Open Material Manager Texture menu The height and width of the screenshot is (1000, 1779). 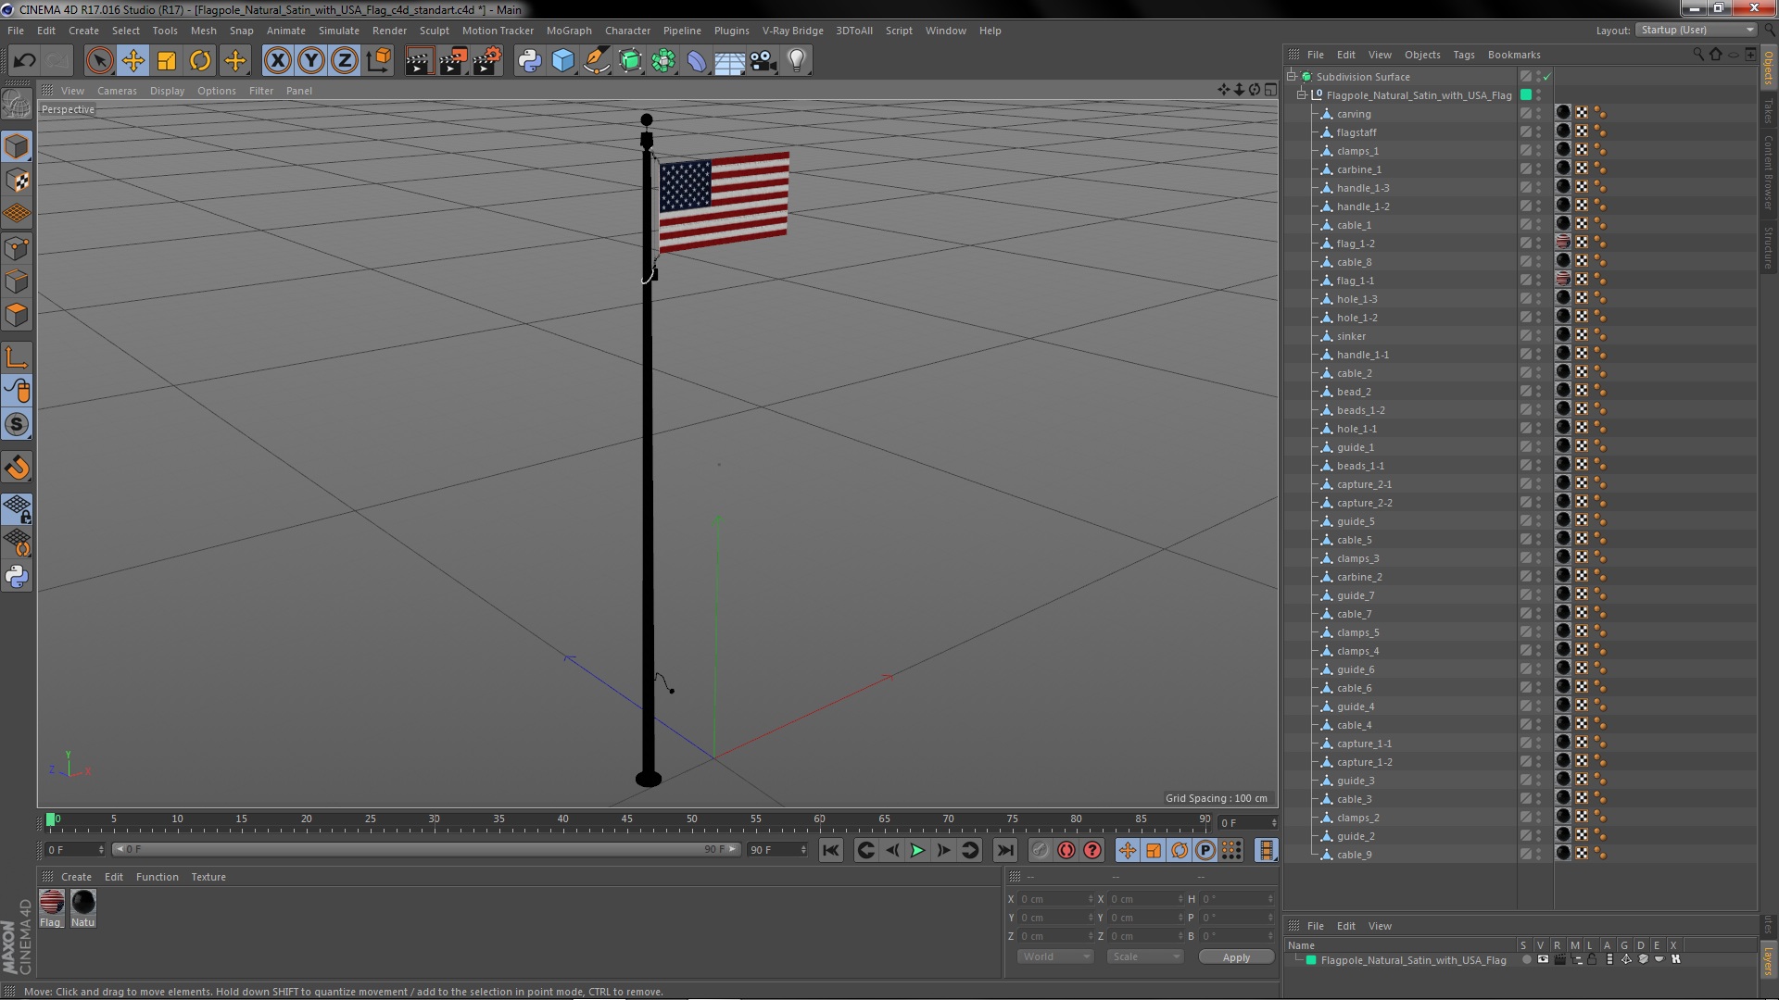(x=208, y=877)
